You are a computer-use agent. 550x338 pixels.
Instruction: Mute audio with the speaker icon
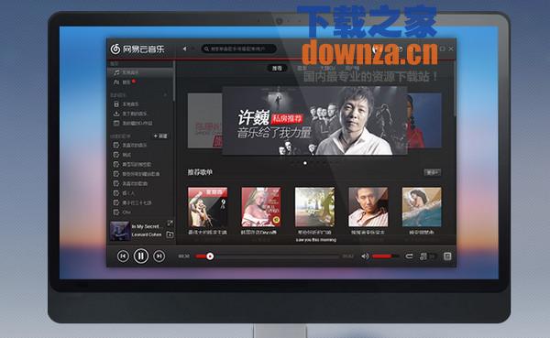(365, 256)
